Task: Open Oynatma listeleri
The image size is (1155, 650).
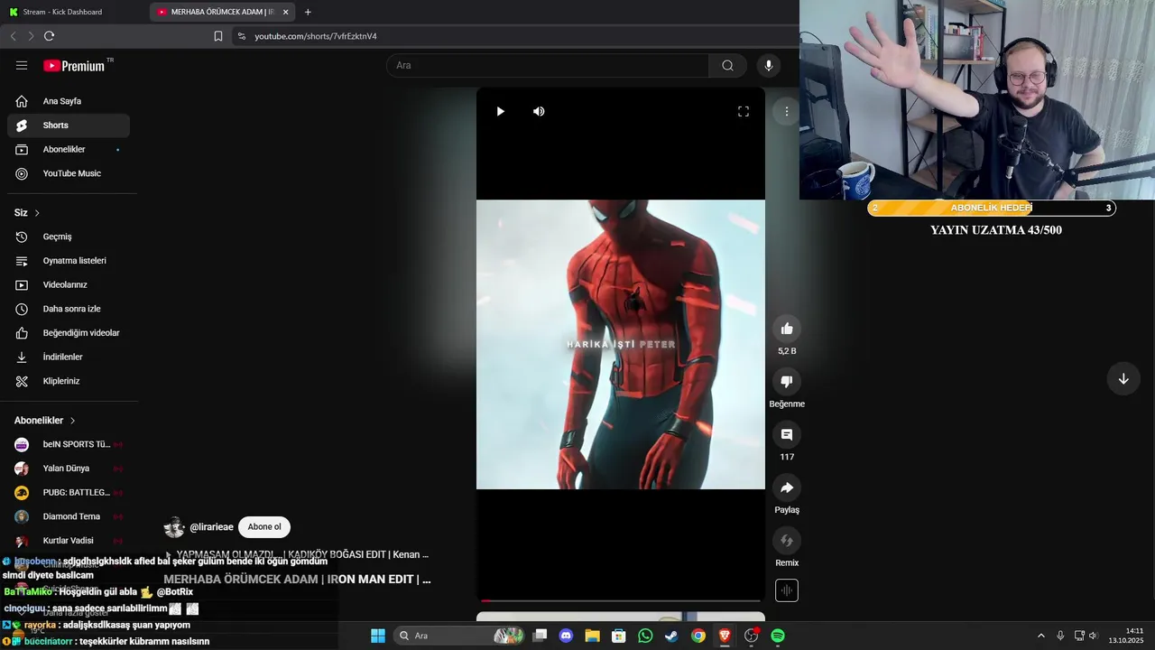Action: [69, 261]
